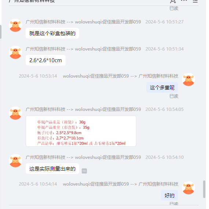The image size is (209, 209).
Task: Click your avatar next to 好的 reply
Action: pos(188,188)
